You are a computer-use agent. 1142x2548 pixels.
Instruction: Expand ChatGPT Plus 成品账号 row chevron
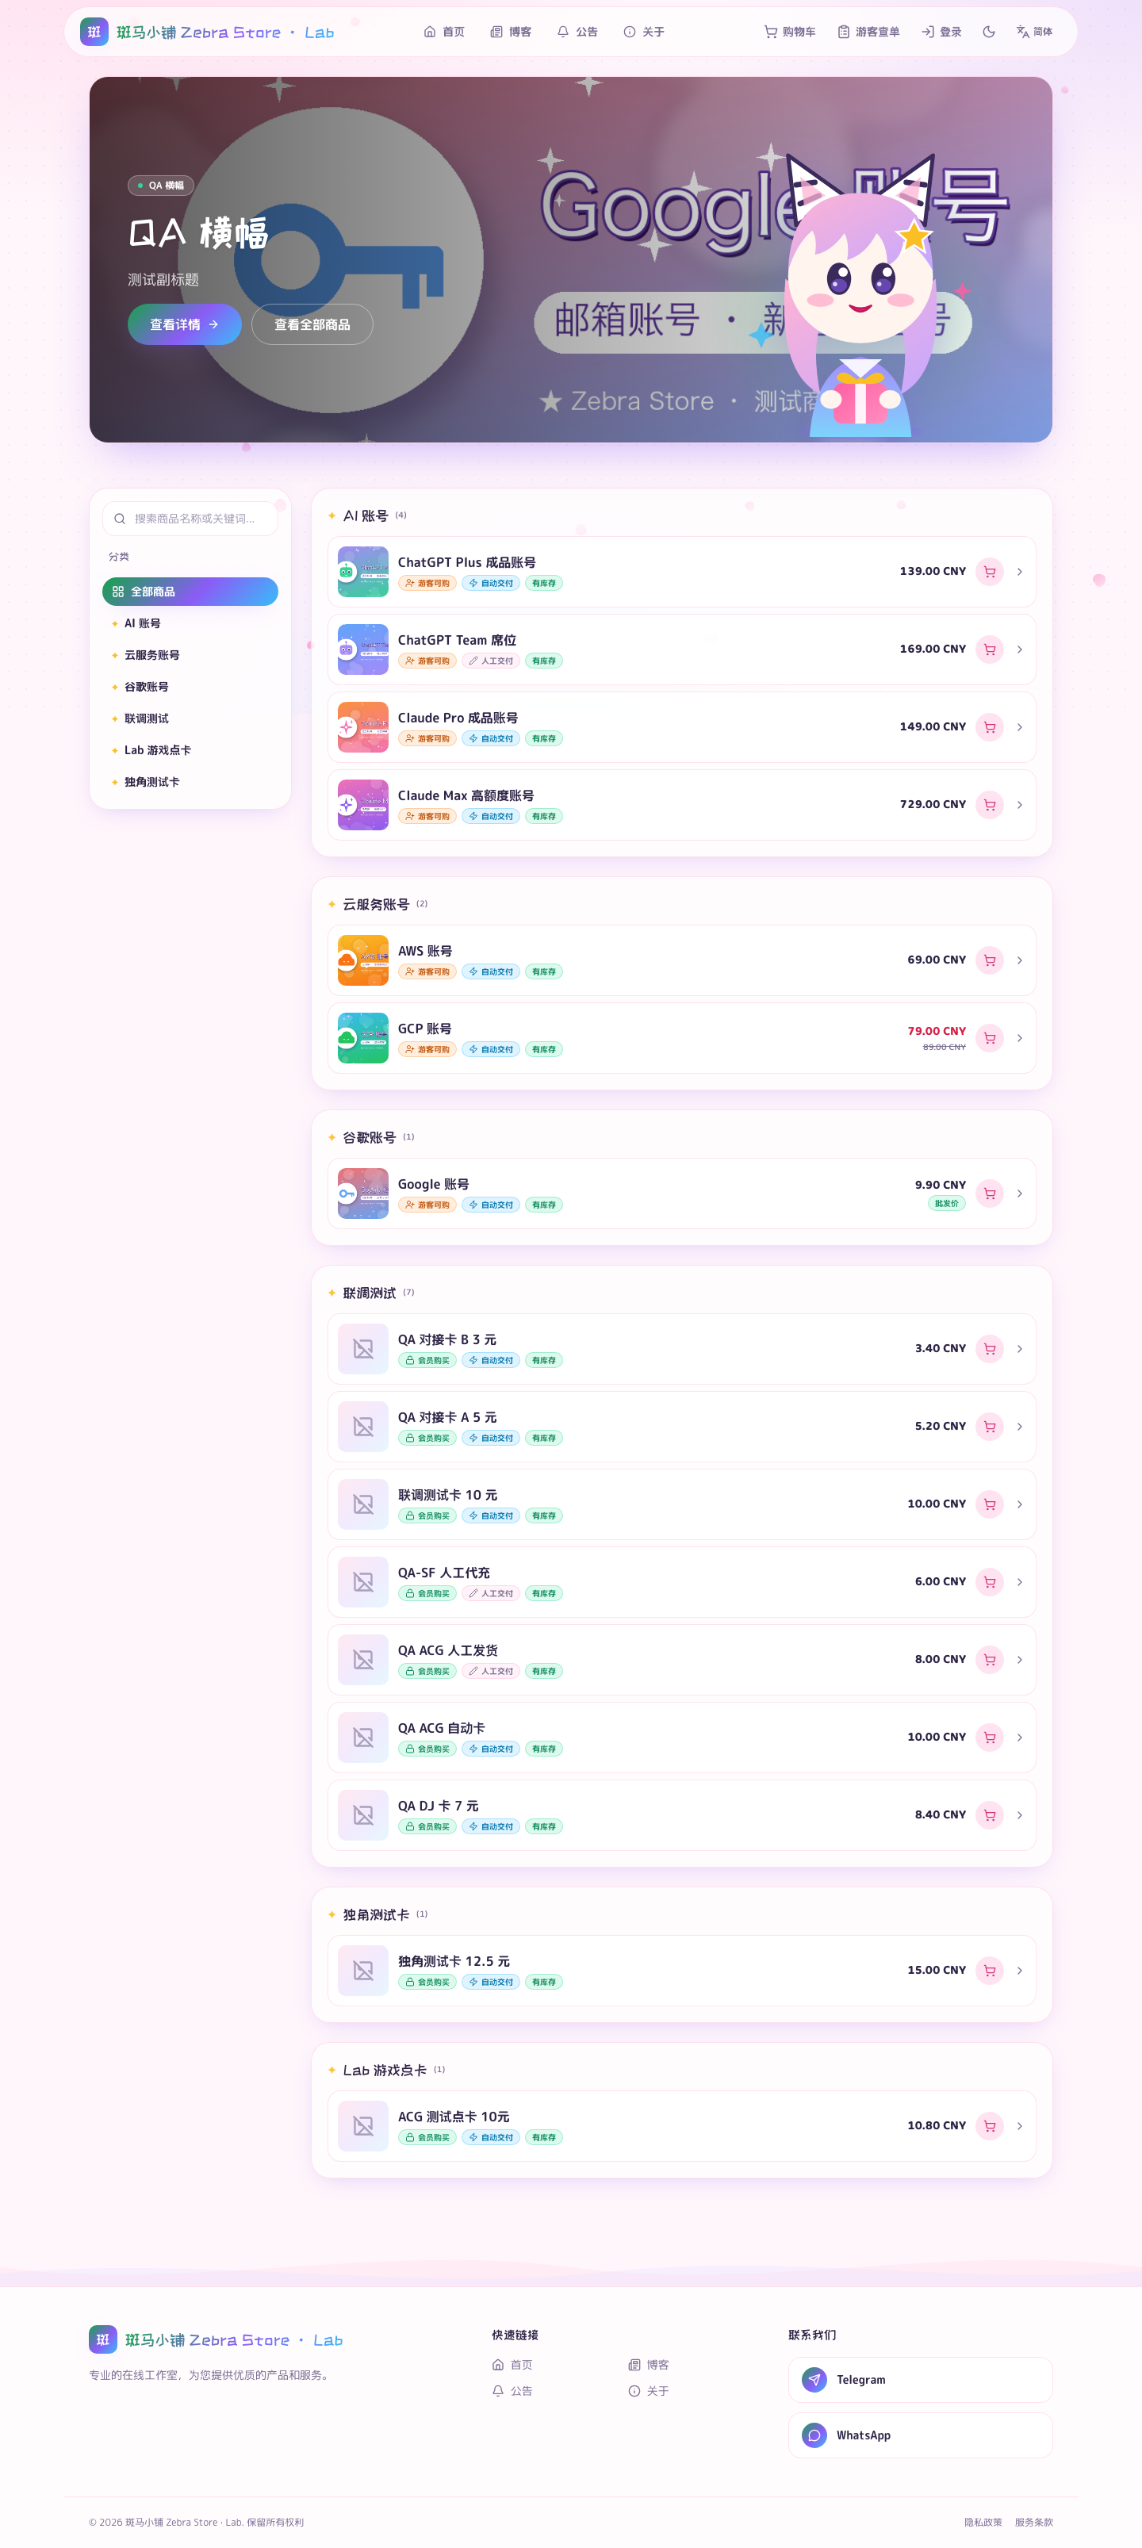(x=1019, y=572)
